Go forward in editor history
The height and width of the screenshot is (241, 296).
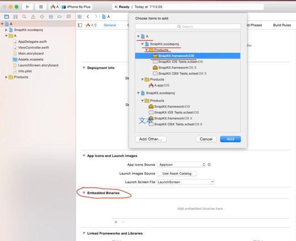tap(96, 16)
